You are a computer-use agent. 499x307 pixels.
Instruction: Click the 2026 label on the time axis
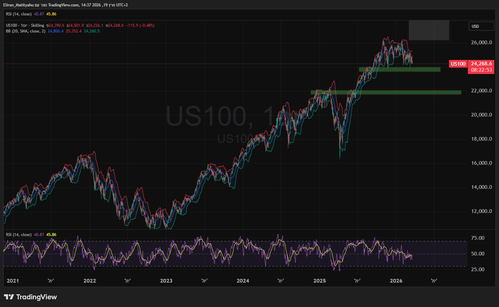click(x=396, y=281)
